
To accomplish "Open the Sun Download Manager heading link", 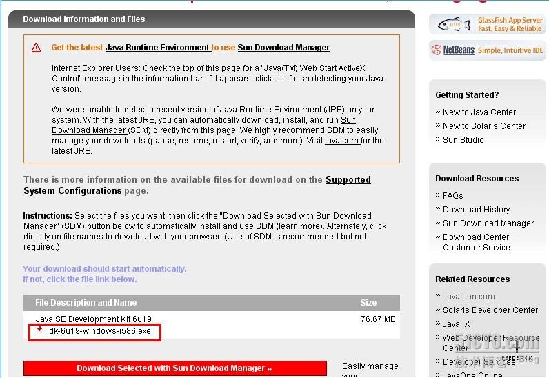I will click(x=283, y=48).
